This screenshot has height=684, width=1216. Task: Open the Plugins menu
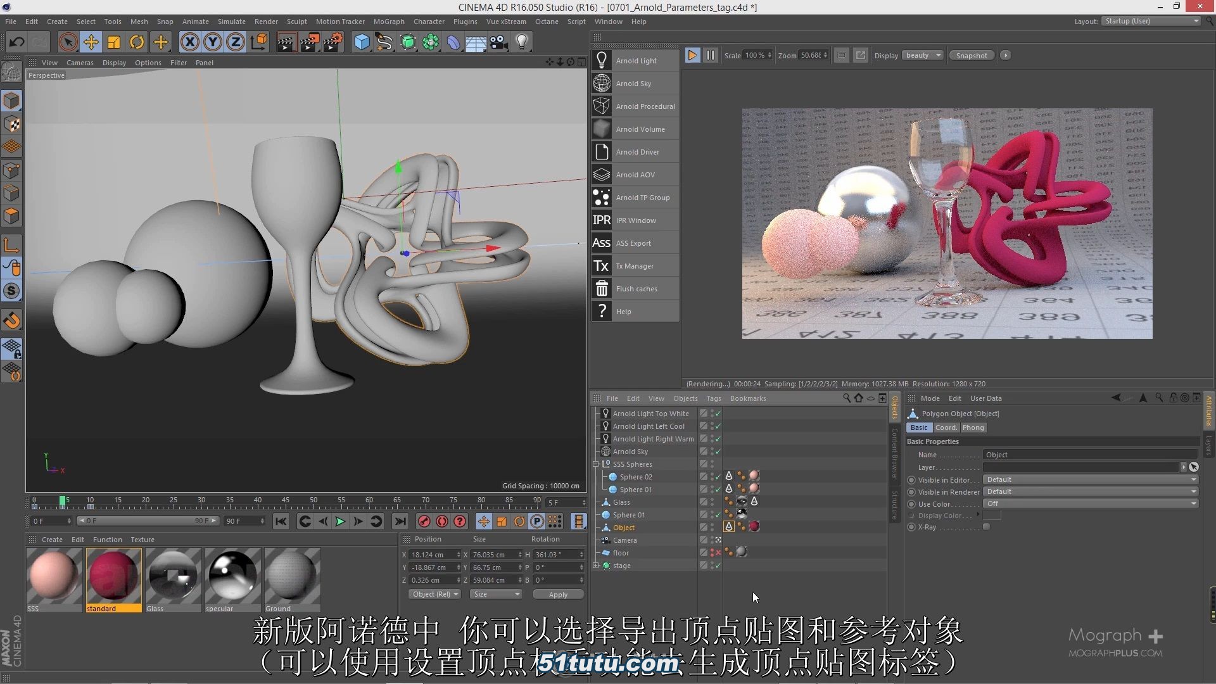[x=465, y=22]
